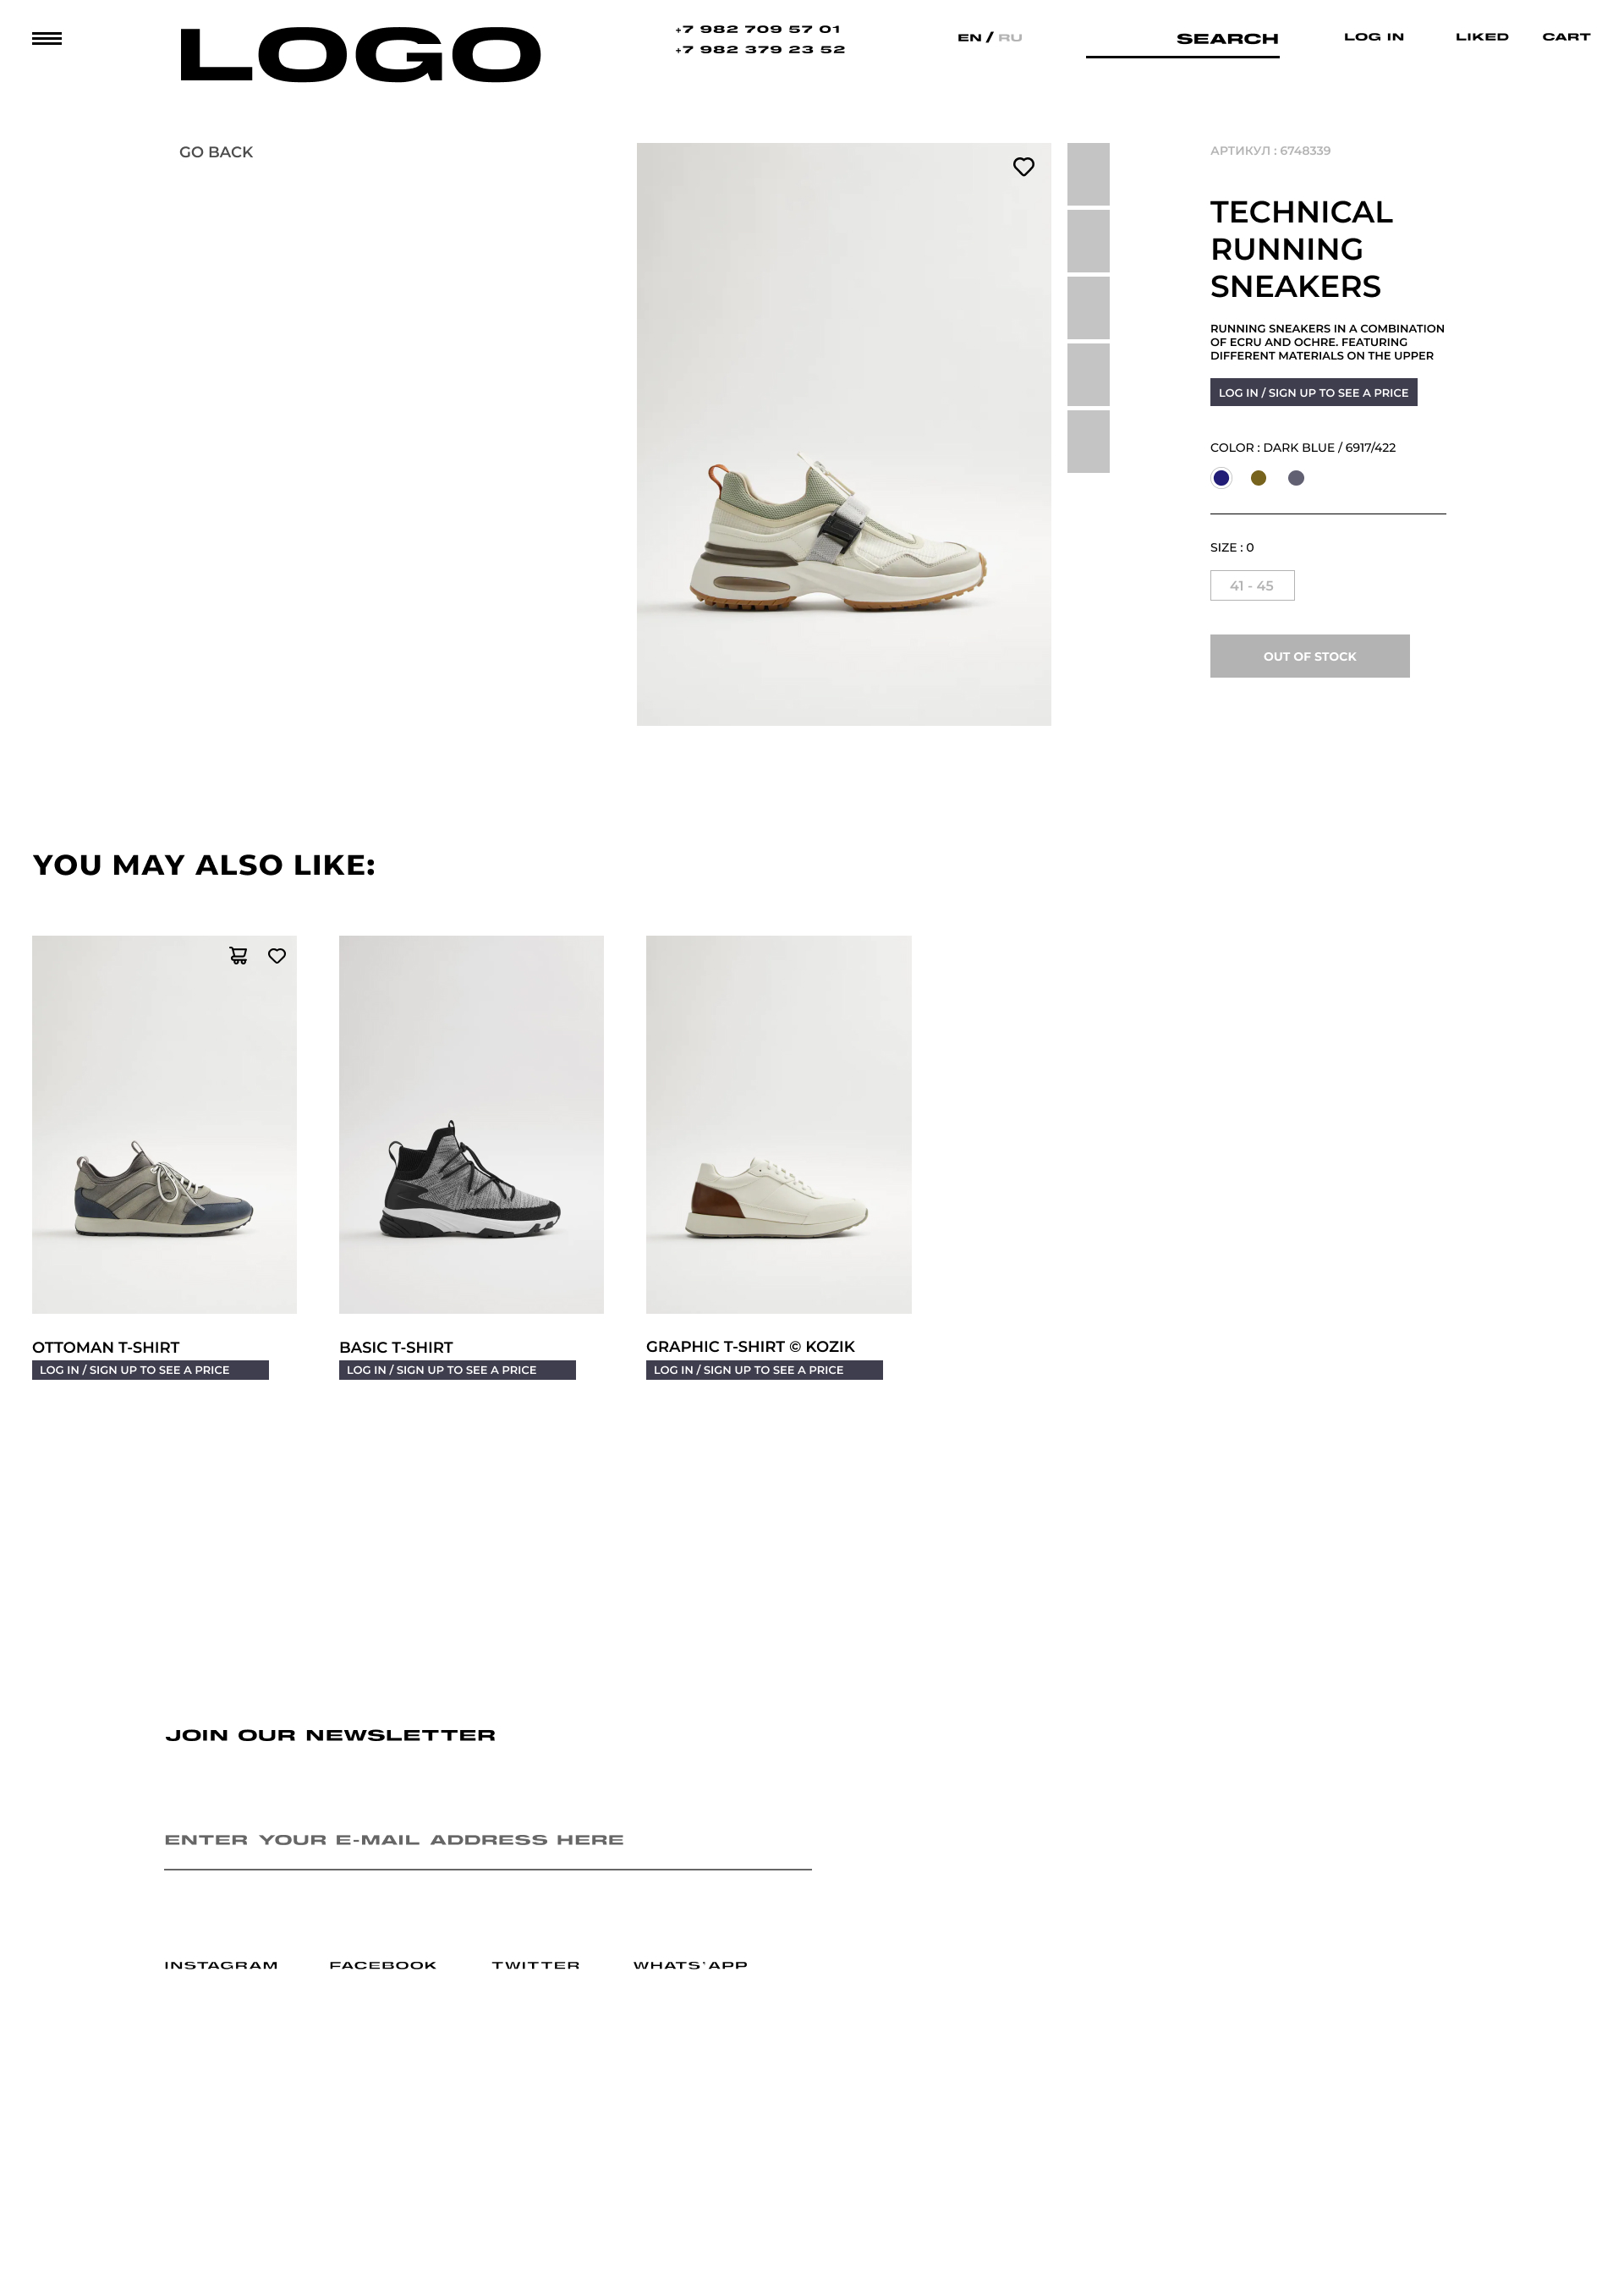Open the LIKED items page

[x=1482, y=37]
